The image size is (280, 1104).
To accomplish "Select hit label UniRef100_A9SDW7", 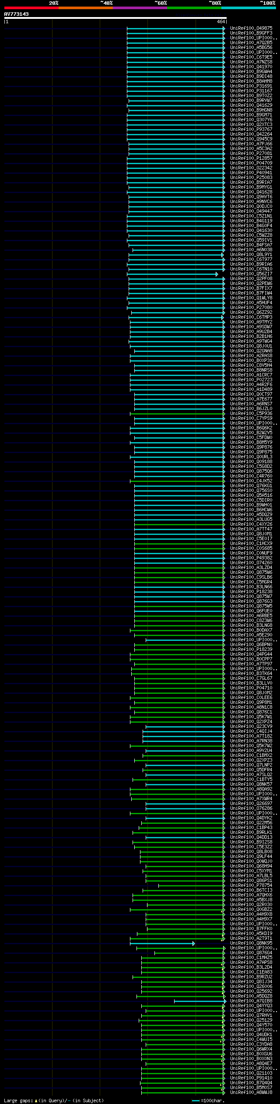I will click(251, 327).
